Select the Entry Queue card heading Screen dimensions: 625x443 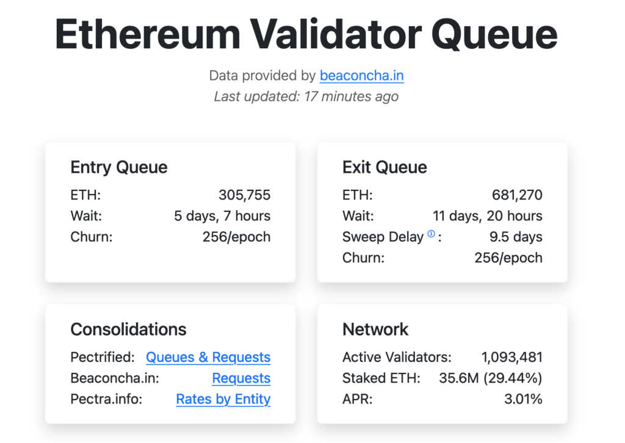click(119, 167)
